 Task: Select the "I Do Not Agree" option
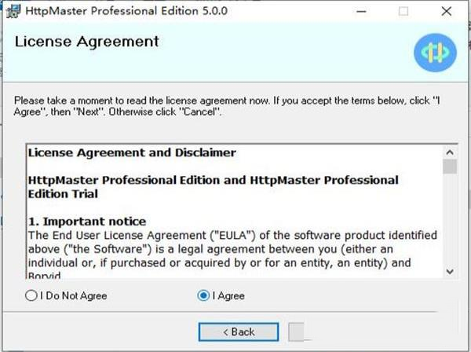[31, 296]
